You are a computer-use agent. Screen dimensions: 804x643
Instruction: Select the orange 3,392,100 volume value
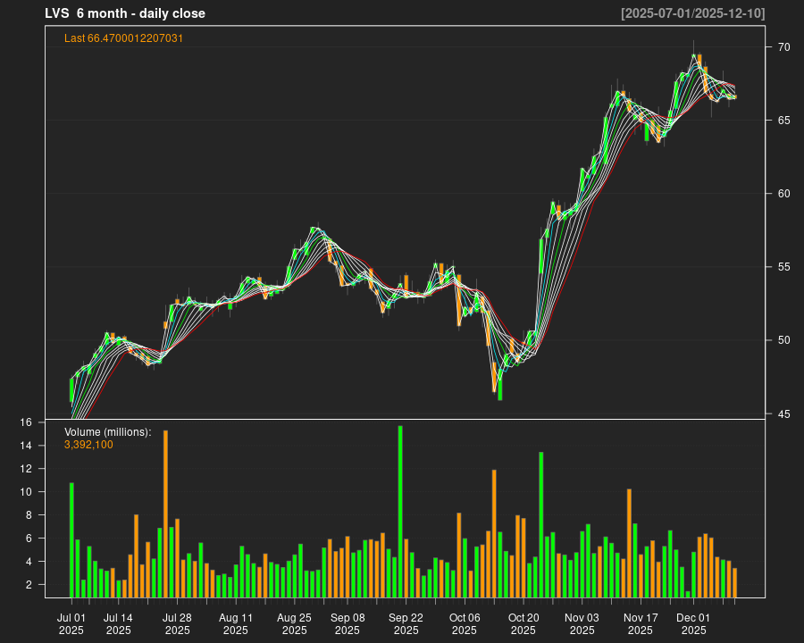[x=88, y=445]
